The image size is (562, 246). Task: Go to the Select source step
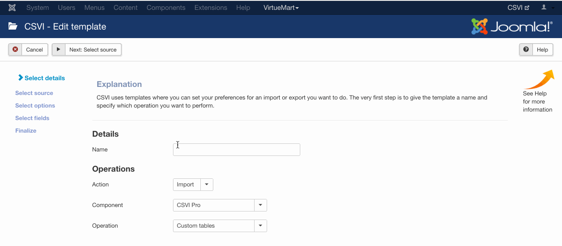pos(34,93)
